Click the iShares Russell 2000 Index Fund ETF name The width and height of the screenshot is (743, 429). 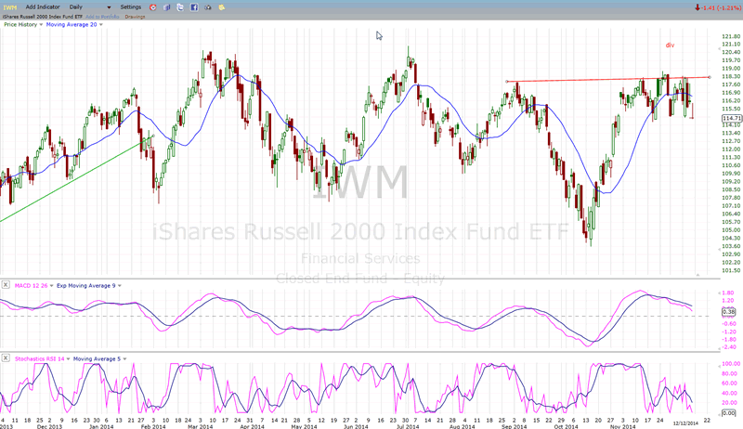(x=42, y=17)
